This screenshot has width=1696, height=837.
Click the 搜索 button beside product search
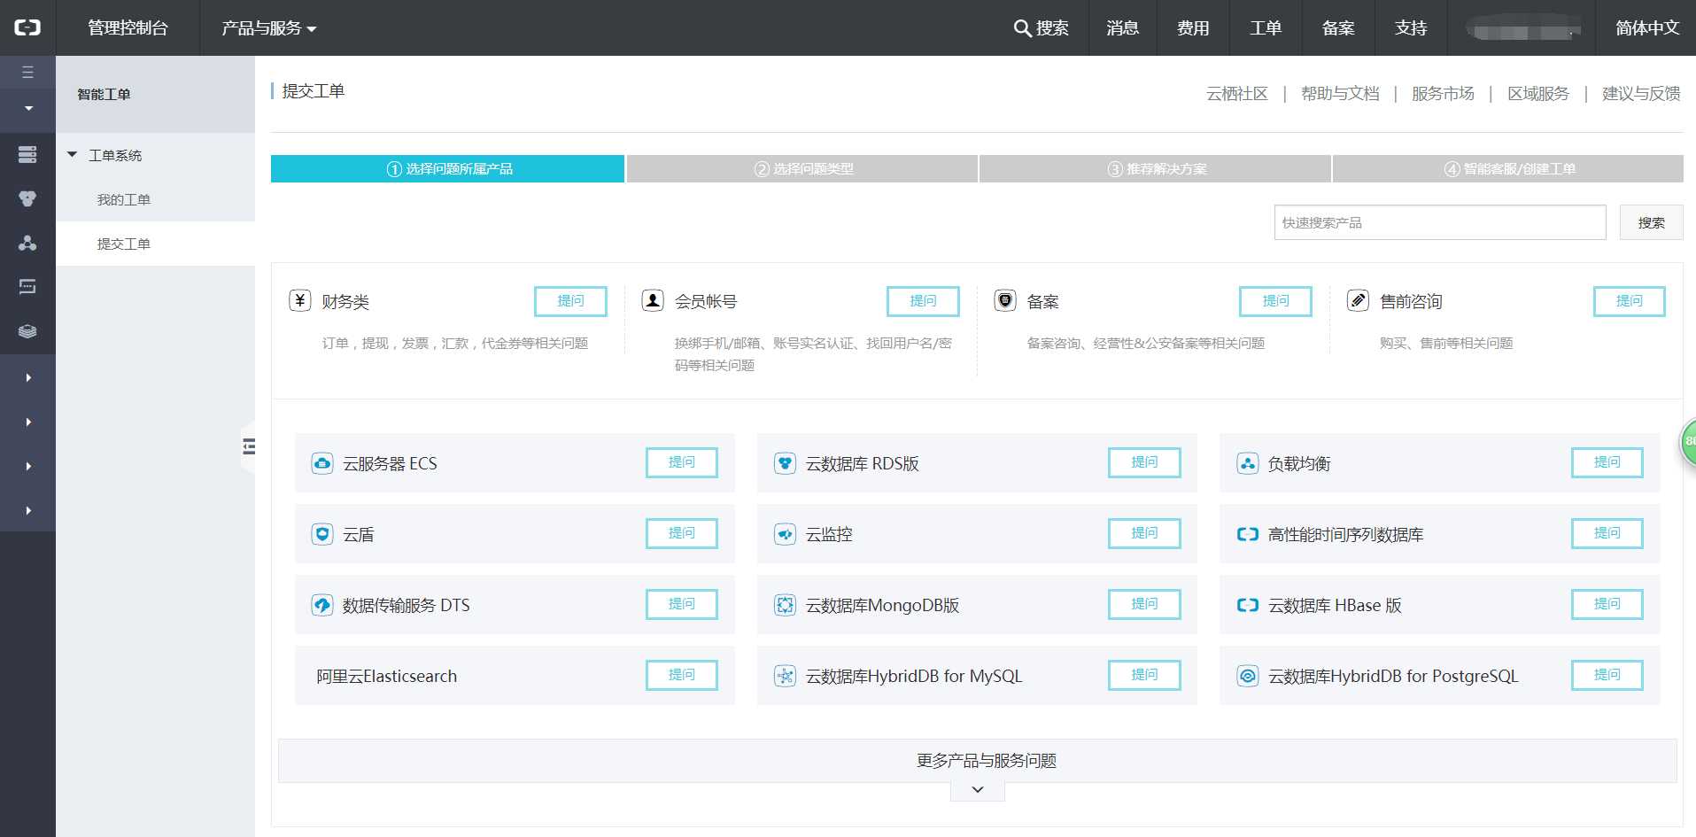[x=1651, y=222]
